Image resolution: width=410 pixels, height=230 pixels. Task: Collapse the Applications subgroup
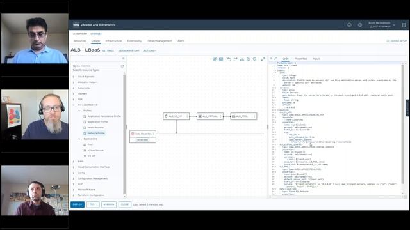[x=79, y=139]
